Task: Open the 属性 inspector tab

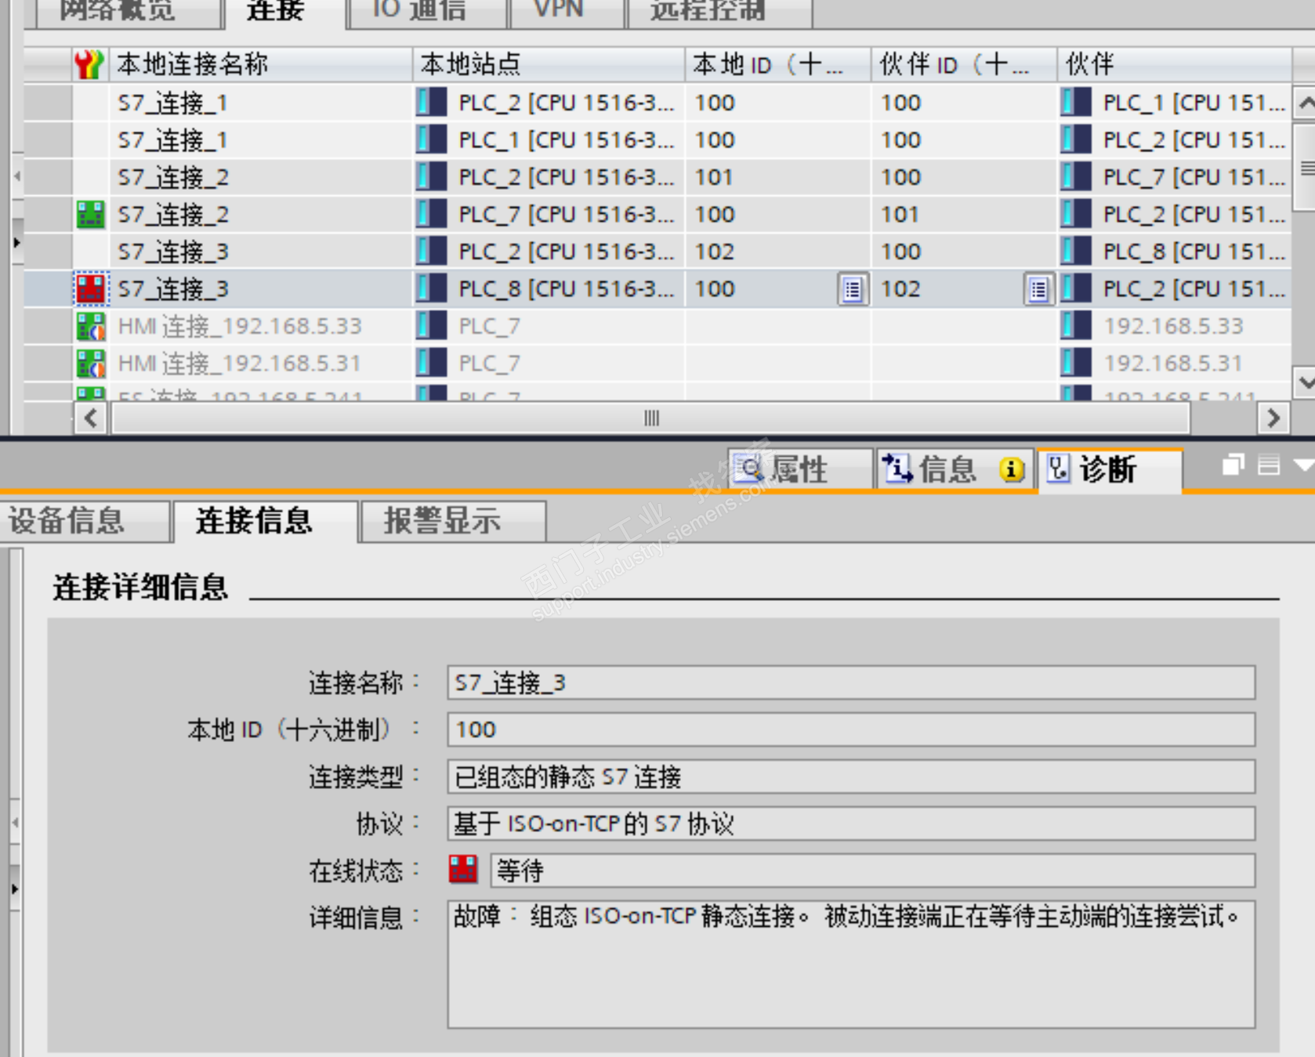Action: (x=800, y=469)
